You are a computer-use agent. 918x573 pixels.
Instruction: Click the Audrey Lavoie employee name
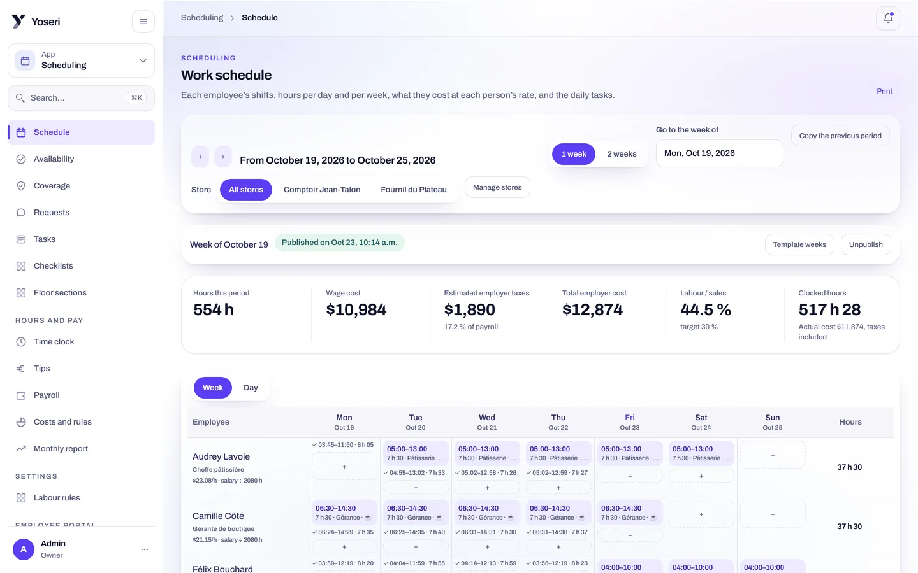221,456
